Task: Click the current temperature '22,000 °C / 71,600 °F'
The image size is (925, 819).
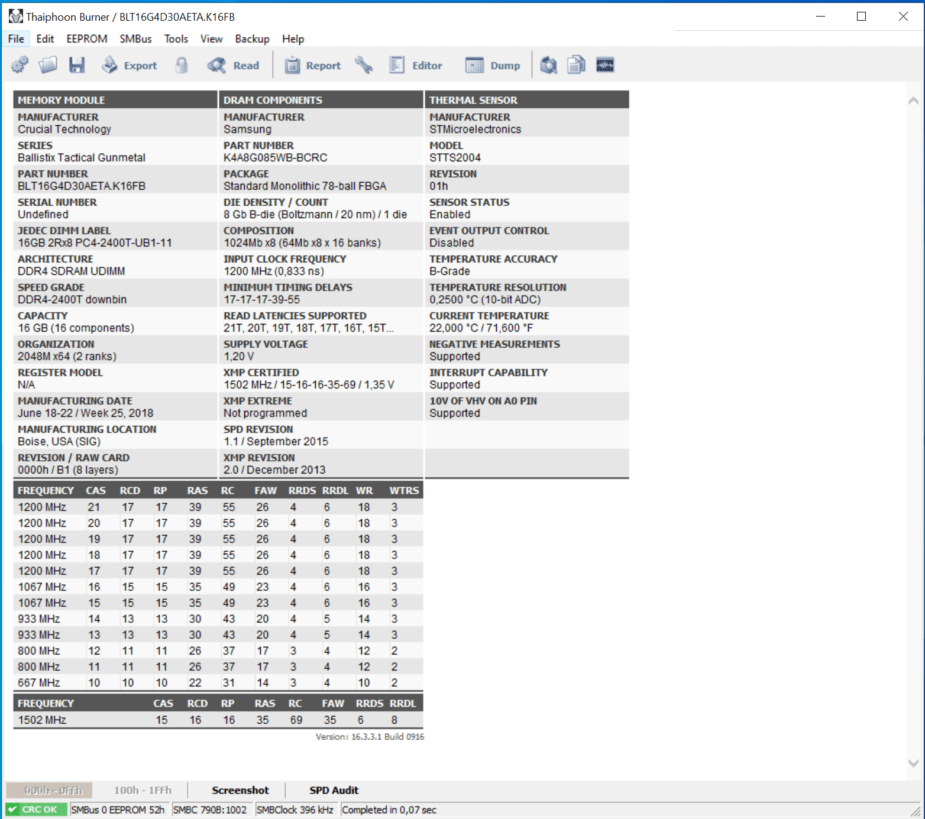Action: click(x=481, y=328)
